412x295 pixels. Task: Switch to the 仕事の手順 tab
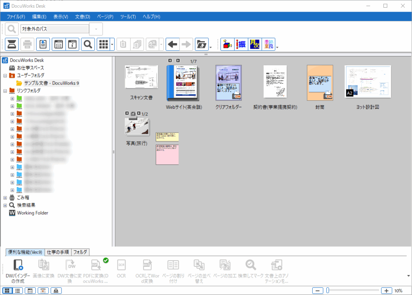click(58, 252)
